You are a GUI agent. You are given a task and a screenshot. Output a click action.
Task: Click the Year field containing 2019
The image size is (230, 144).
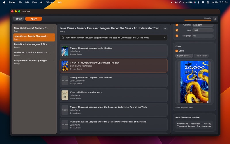203,30
